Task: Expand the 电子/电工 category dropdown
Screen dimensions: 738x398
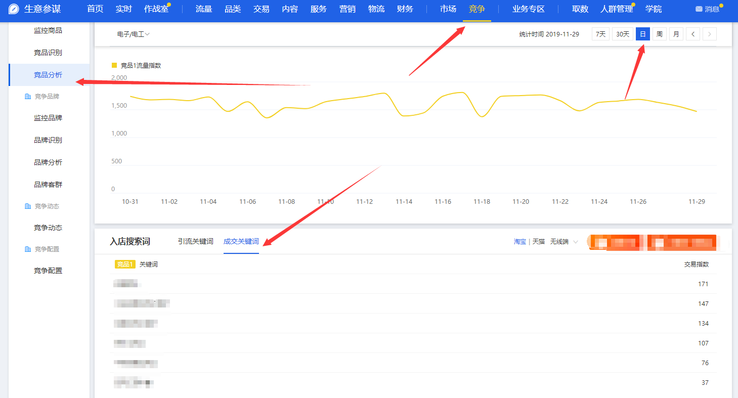Action: (134, 34)
